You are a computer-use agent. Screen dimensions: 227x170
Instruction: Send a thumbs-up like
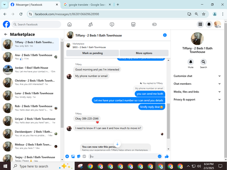167,156
